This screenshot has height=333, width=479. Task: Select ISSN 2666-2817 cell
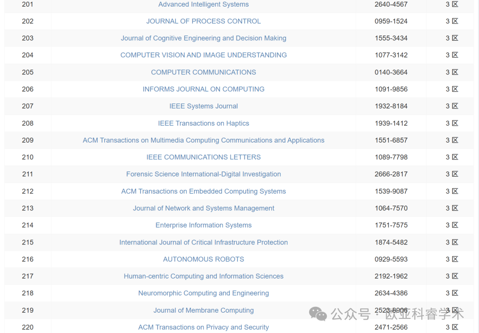pos(391,174)
